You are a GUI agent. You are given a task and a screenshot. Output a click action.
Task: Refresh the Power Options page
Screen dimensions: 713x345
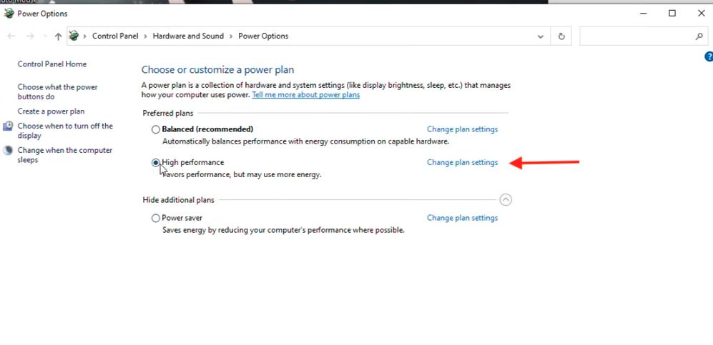(561, 36)
